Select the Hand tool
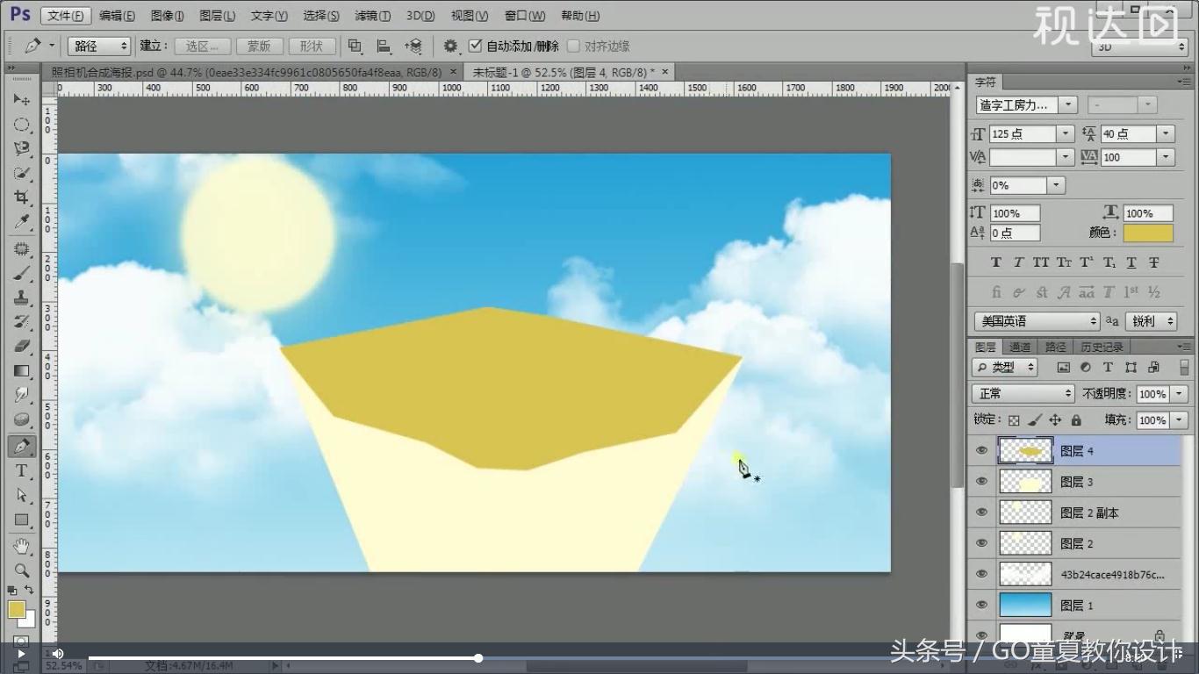 (21, 545)
